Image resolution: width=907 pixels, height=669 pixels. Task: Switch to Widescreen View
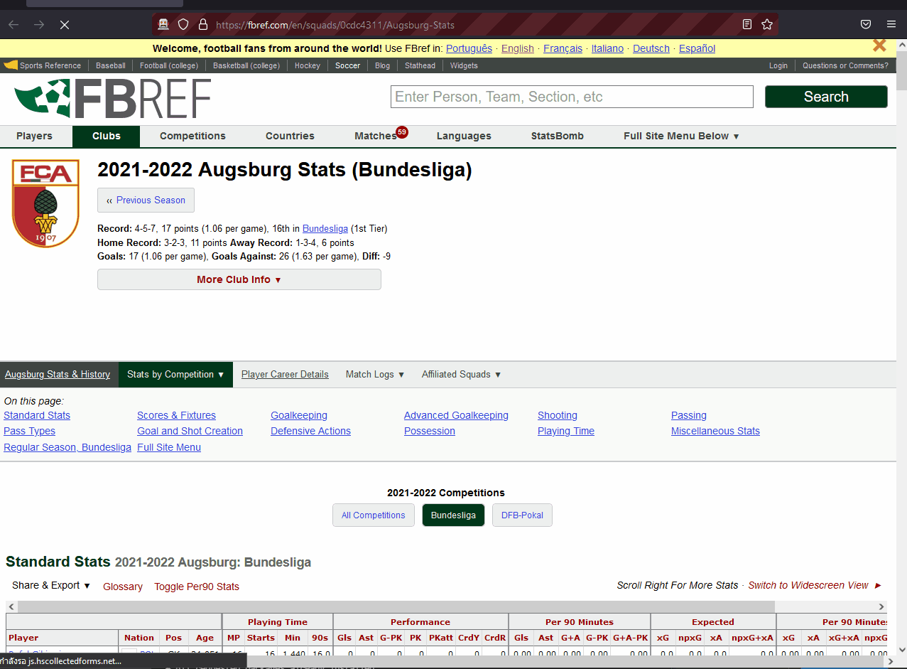(815, 585)
